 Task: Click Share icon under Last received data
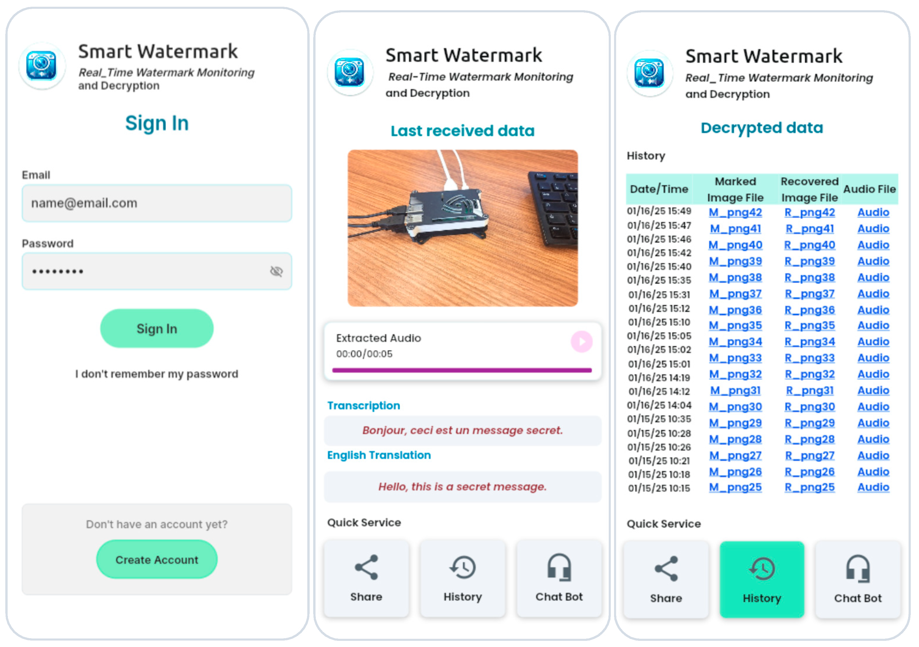click(x=366, y=578)
